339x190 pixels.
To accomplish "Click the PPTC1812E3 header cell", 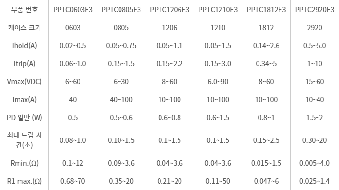I will 266,10.
